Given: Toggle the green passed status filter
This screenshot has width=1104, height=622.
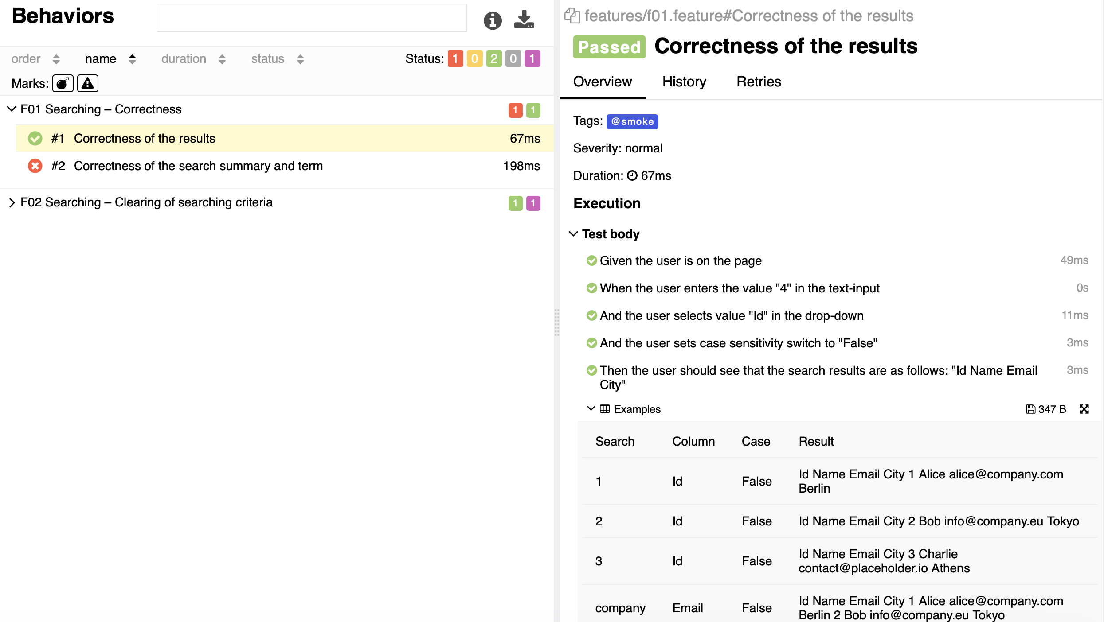Looking at the screenshot, I should 493,58.
